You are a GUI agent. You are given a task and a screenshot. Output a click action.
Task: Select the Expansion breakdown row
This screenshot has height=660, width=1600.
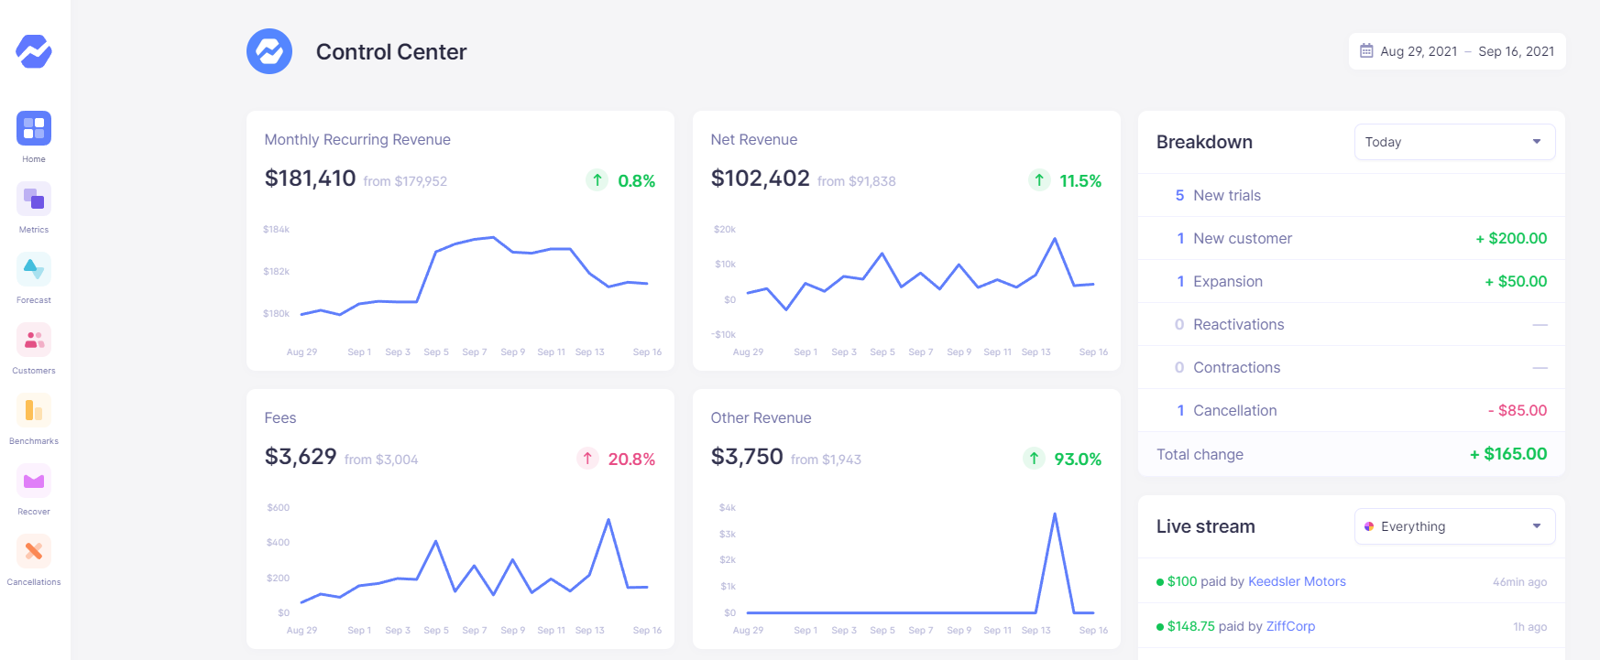point(1351,281)
